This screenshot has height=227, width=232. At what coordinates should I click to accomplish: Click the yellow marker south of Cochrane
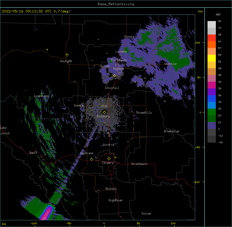click(92, 159)
